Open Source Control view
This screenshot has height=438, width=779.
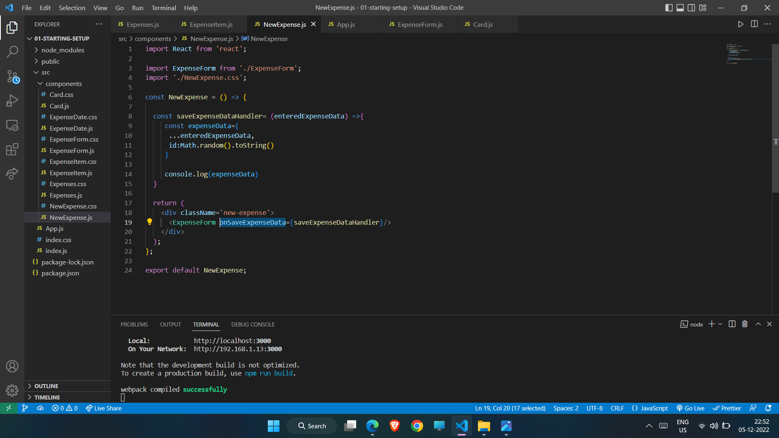click(x=12, y=76)
